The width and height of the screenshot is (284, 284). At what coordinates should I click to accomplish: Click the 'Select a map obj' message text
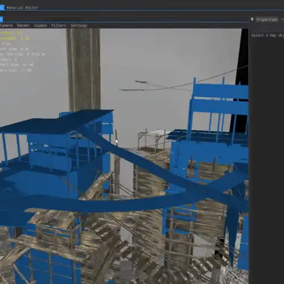pyautogui.click(x=268, y=35)
